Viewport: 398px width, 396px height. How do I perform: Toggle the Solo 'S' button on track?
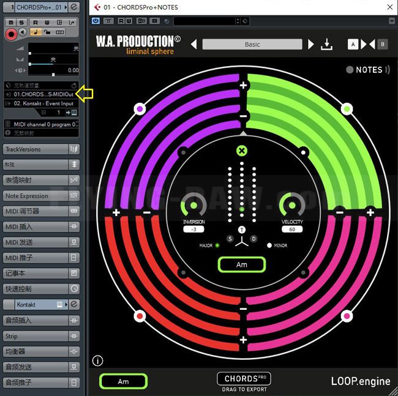tap(21, 22)
